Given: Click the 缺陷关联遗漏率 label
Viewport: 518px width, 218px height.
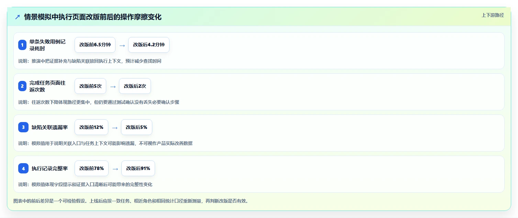Looking at the screenshot, I should [x=49, y=127].
